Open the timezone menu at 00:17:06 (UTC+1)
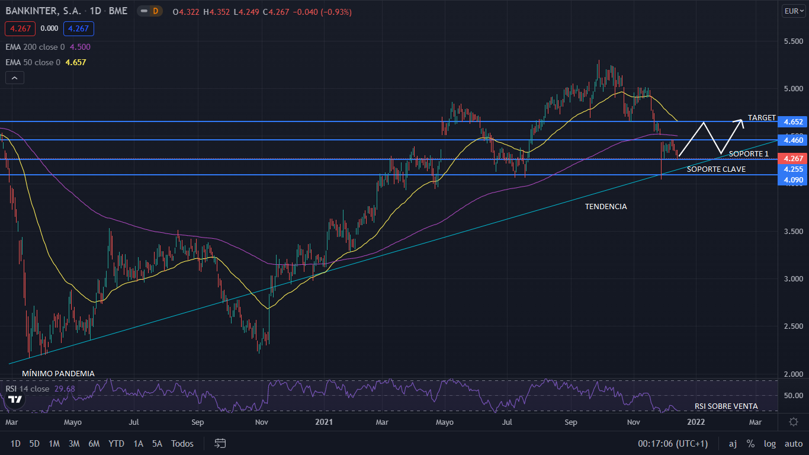Viewport: 809px width, 455px height. (x=673, y=443)
